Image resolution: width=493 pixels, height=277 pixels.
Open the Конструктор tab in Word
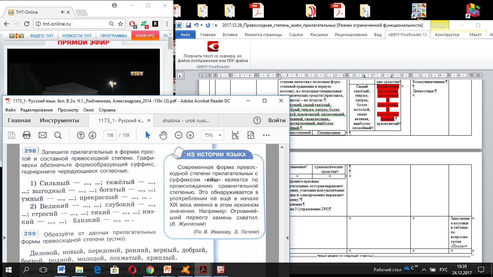447,35
